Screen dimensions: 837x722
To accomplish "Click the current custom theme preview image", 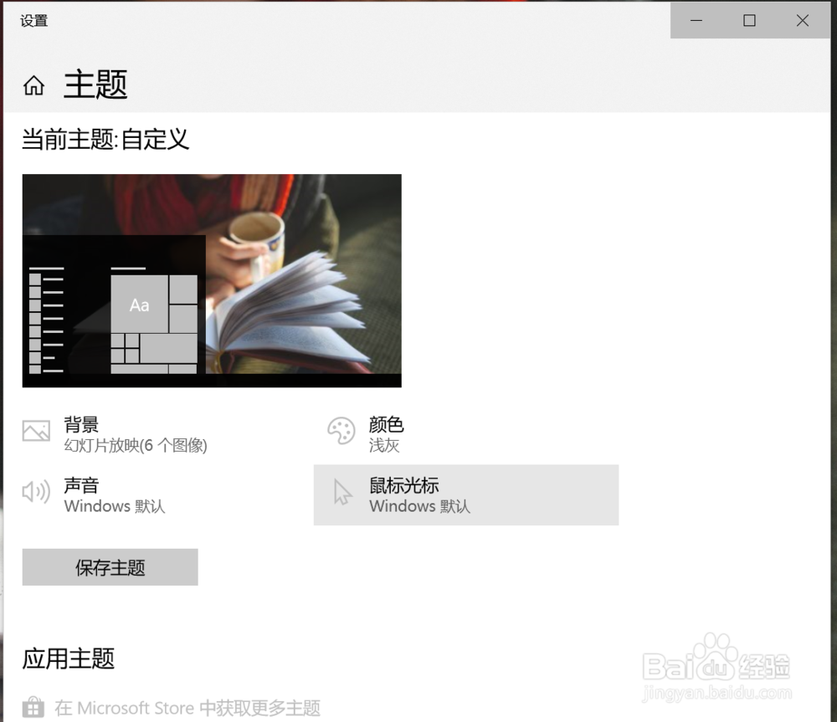I will tap(212, 280).
